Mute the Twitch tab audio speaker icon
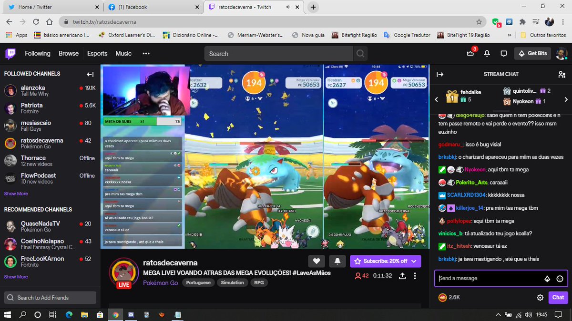The height and width of the screenshot is (321, 572). coord(288,7)
